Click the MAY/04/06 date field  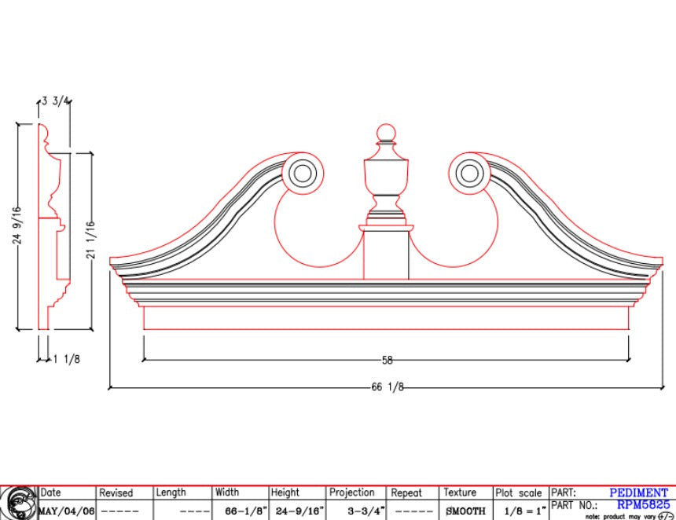point(66,511)
